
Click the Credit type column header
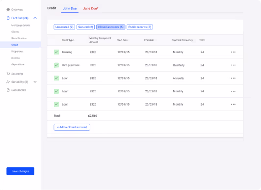[x=68, y=40]
